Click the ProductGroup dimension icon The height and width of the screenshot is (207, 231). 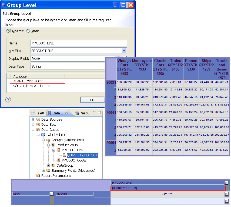click(53, 145)
